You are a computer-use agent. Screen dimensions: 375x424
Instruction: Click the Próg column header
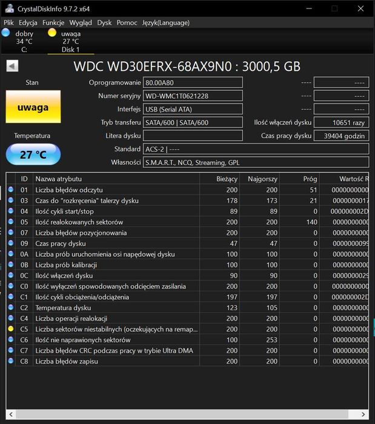pyautogui.click(x=299, y=179)
